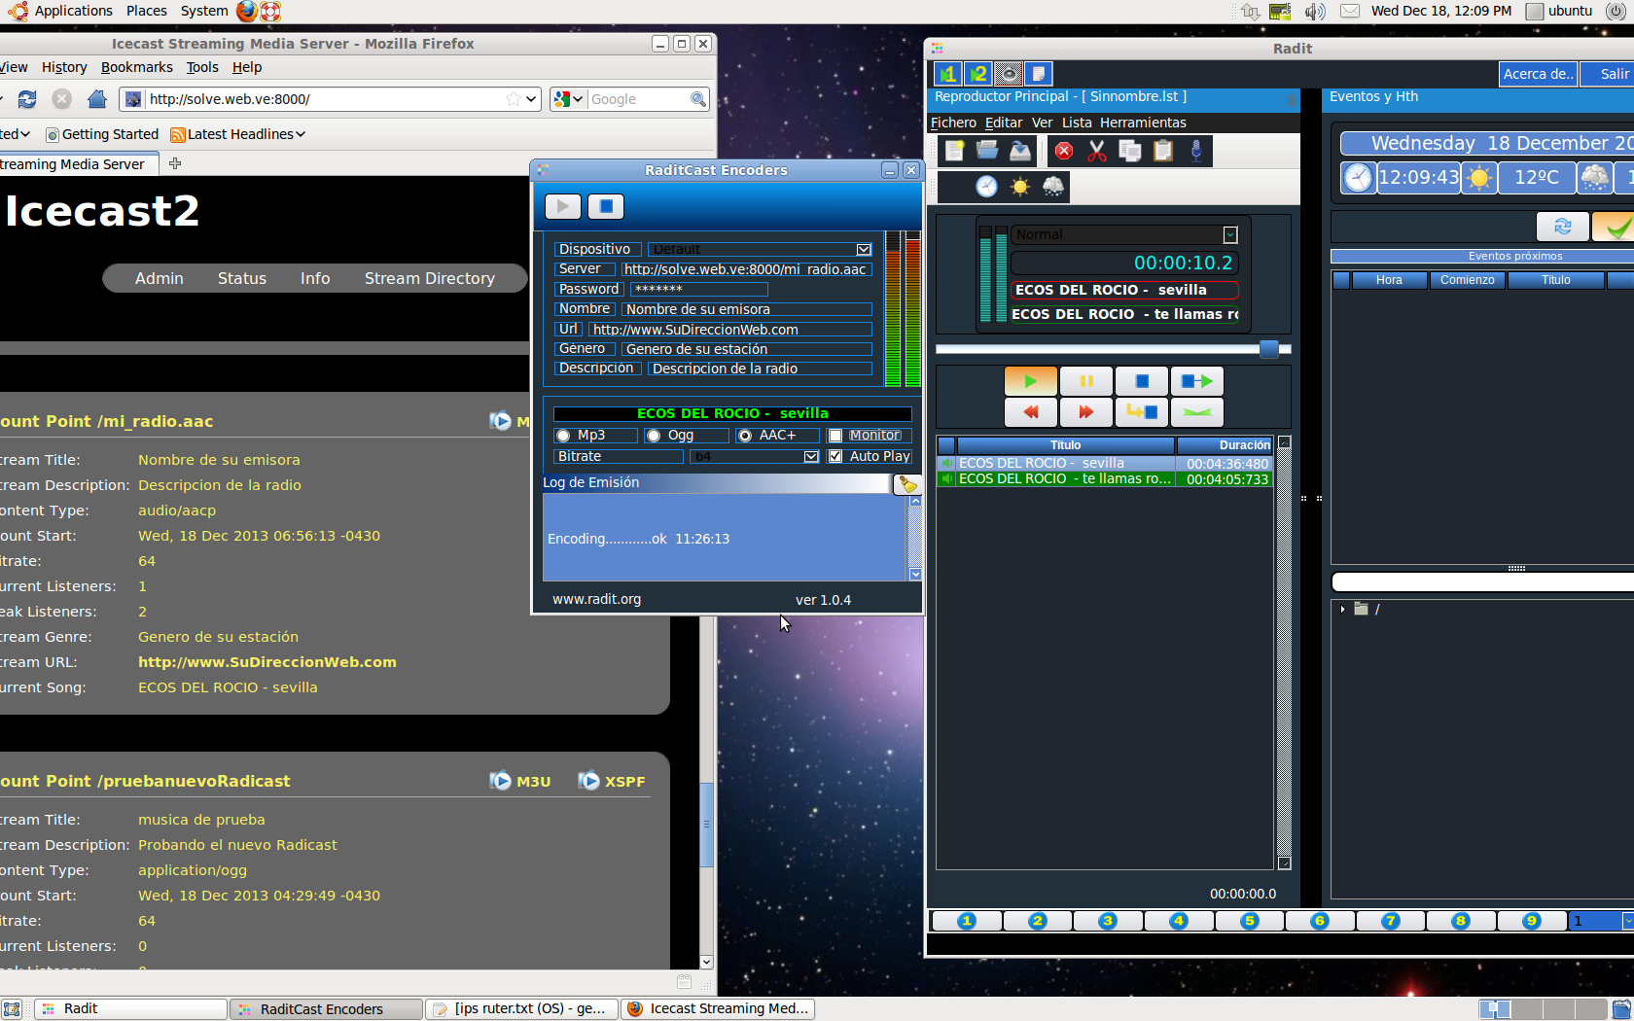Viewport: 1634px width, 1021px height.
Task: Insert temperature with sun toolbar icon
Action: [1019, 187]
